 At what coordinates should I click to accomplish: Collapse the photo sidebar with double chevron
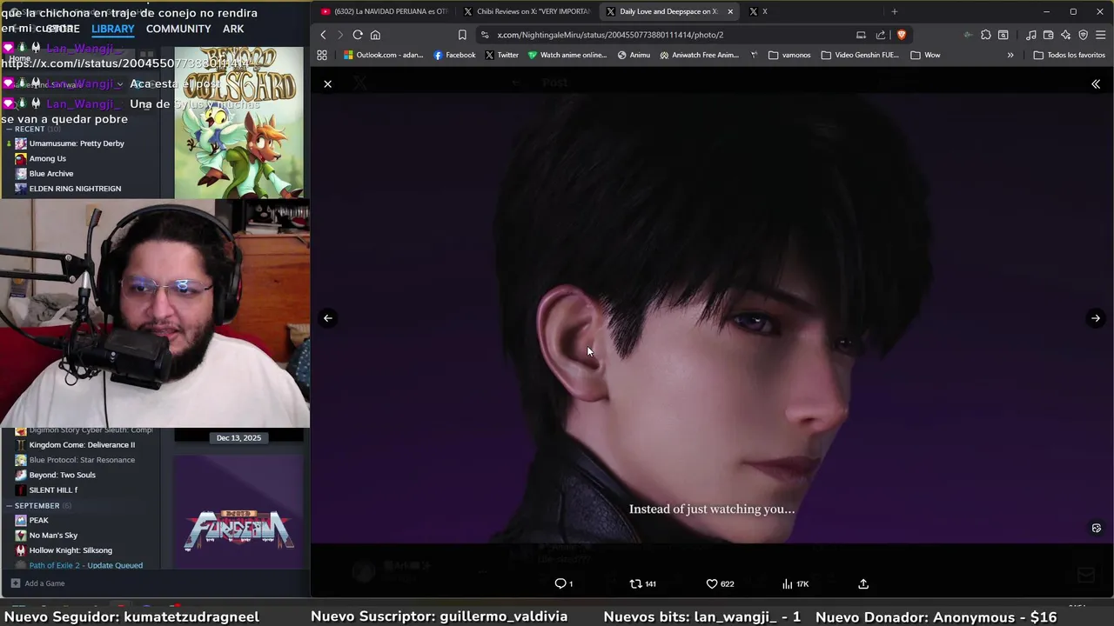tap(1096, 84)
